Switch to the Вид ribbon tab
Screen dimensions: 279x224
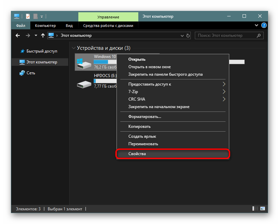[69, 26]
